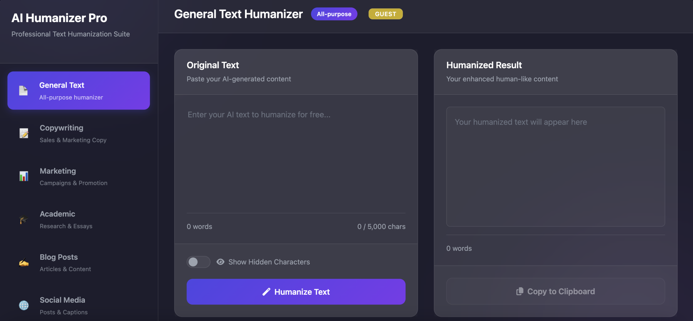This screenshot has height=321, width=693.
Task: Select the General Text document icon
Action: coord(23,90)
